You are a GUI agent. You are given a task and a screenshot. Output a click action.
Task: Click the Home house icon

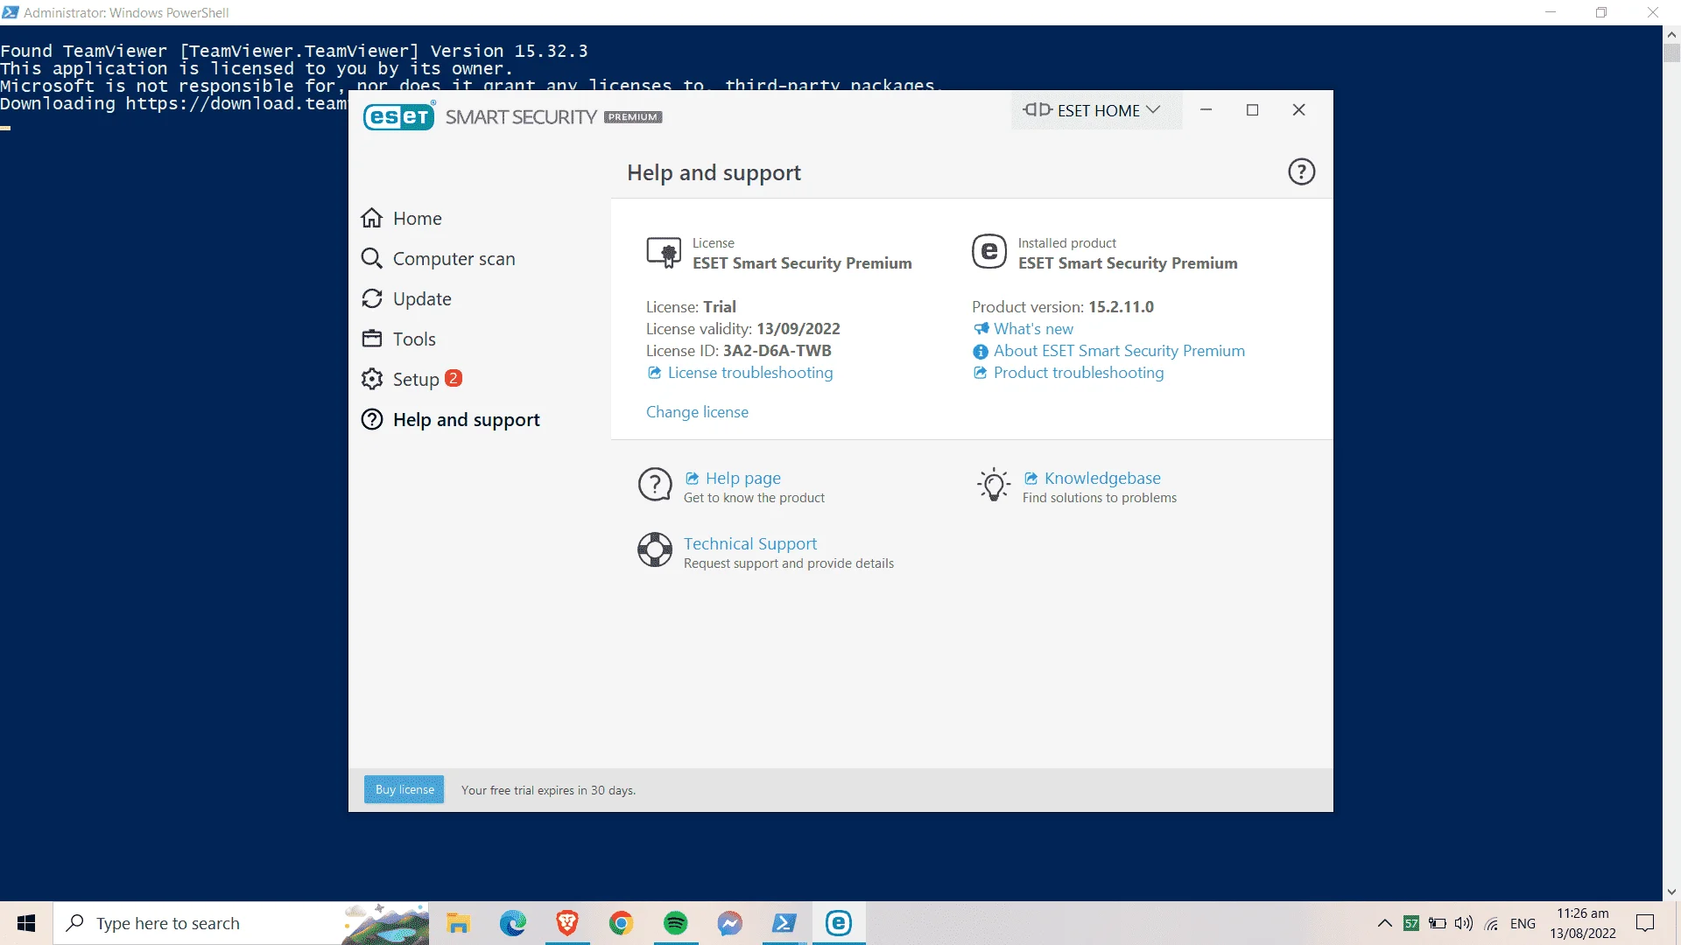(x=372, y=218)
